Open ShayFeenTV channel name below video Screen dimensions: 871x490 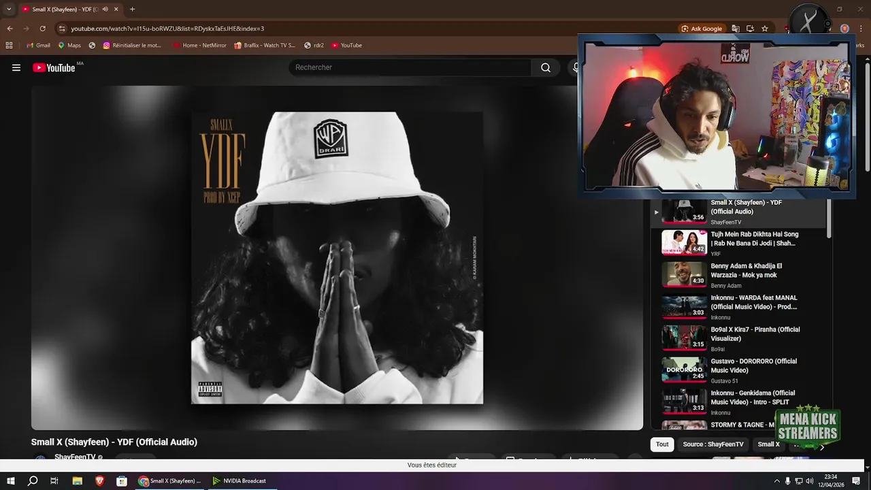pyautogui.click(x=75, y=457)
